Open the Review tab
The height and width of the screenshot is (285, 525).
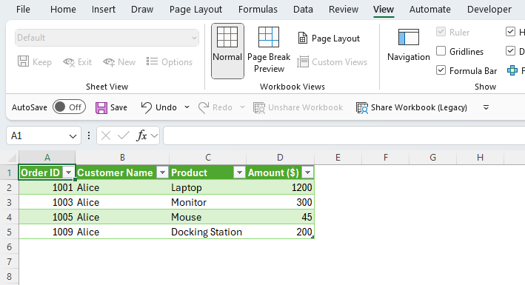(x=343, y=10)
